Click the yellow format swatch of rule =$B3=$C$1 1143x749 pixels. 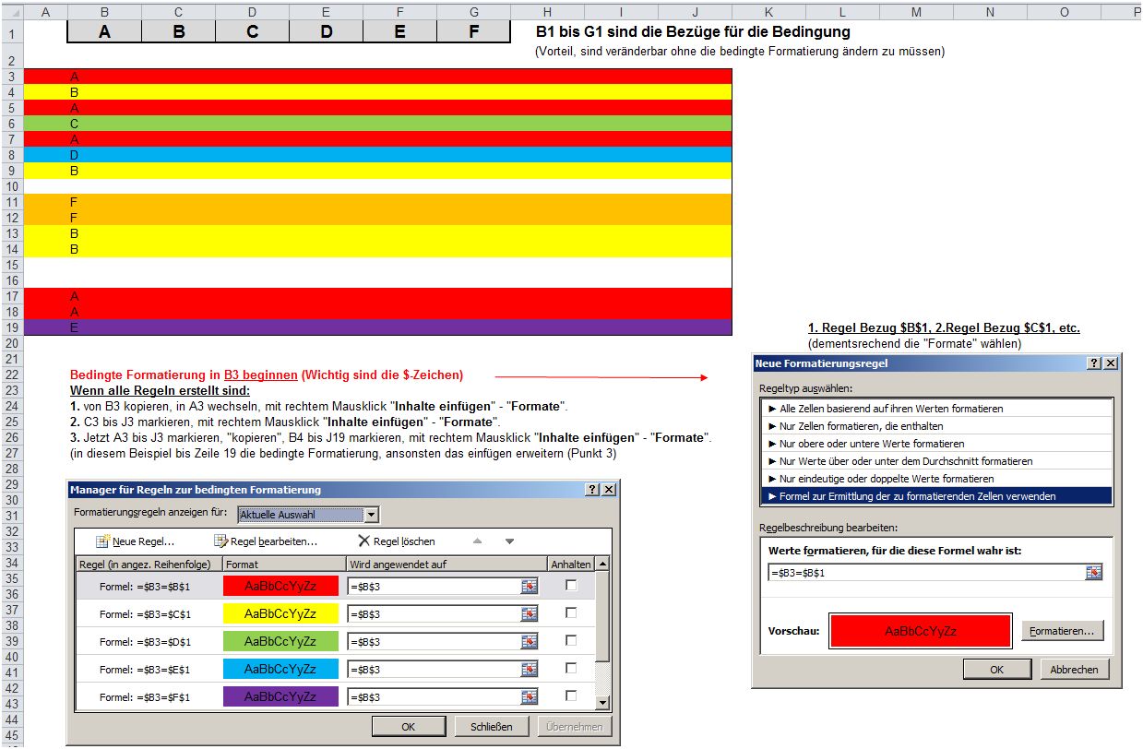click(280, 613)
